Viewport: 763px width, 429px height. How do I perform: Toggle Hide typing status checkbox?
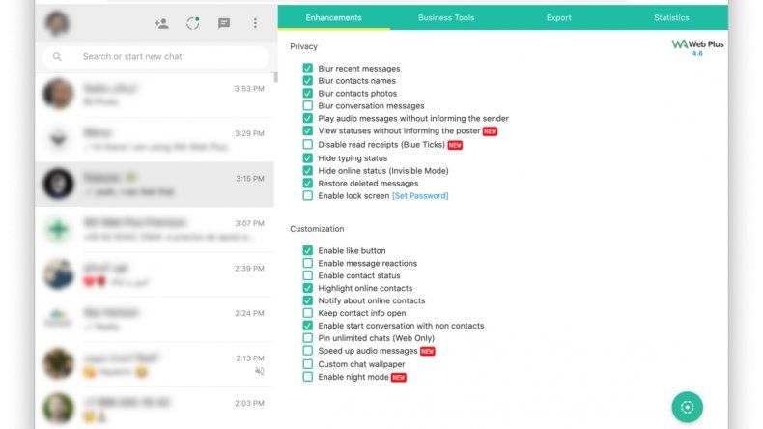pos(307,158)
